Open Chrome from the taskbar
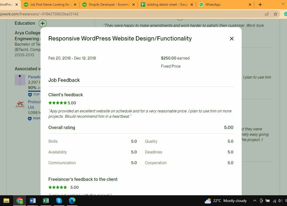 (x=20, y=201)
